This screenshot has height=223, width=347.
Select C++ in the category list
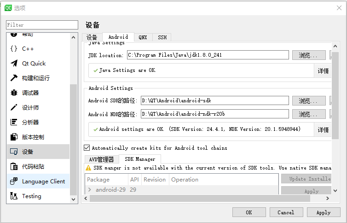pyautogui.click(x=38, y=48)
